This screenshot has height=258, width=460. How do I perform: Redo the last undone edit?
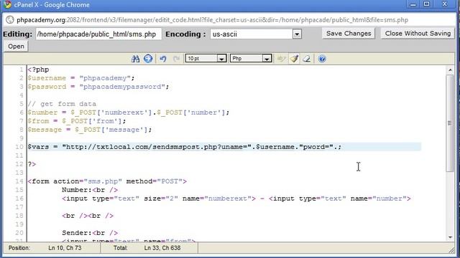click(176, 59)
